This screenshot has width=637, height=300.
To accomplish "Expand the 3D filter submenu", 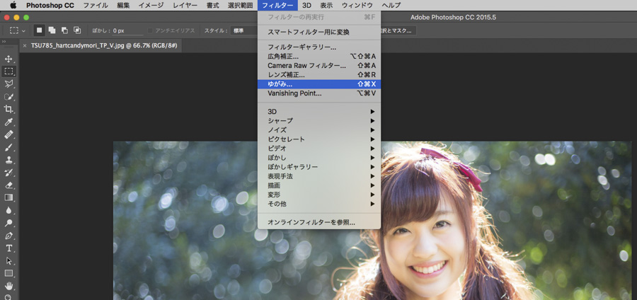I will click(x=319, y=111).
